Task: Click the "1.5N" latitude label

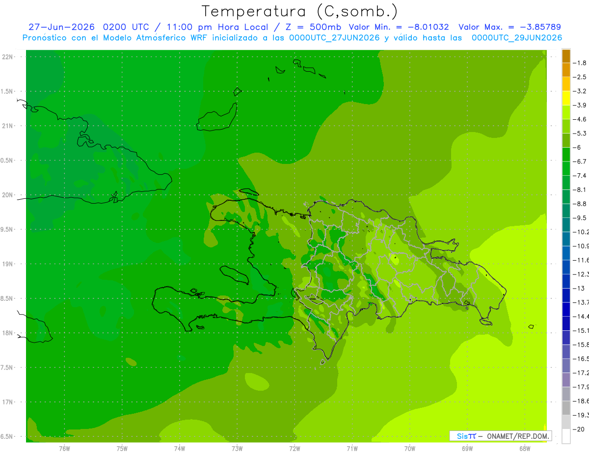Action: pyautogui.click(x=7, y=91)
